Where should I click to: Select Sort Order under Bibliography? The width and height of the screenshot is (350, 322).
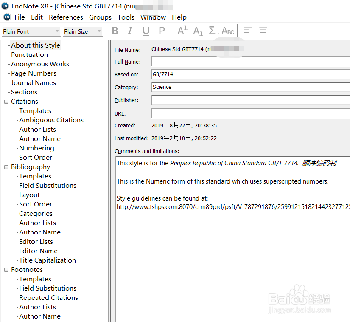(x=36, y=204)
